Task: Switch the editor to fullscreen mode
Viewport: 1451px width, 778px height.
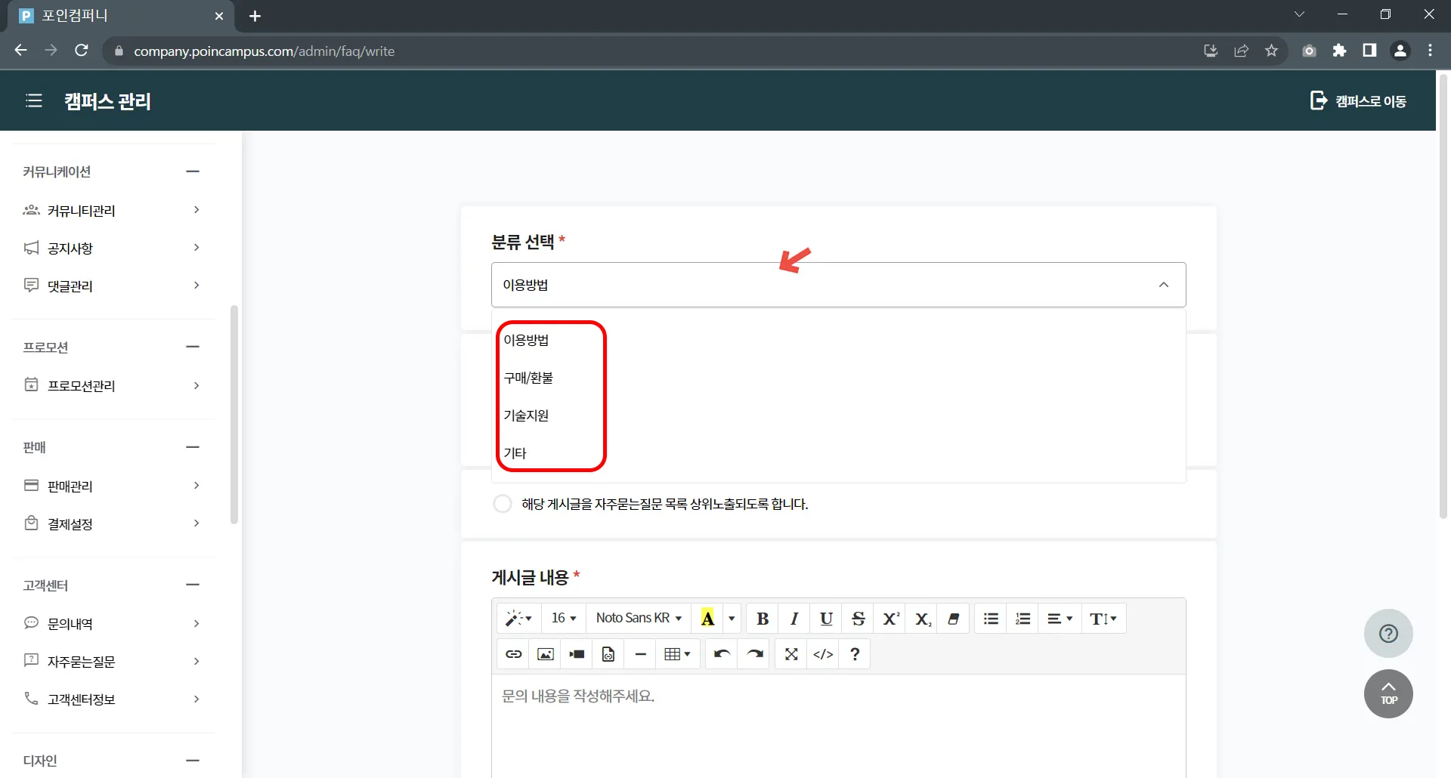Action: click(791, 654)
